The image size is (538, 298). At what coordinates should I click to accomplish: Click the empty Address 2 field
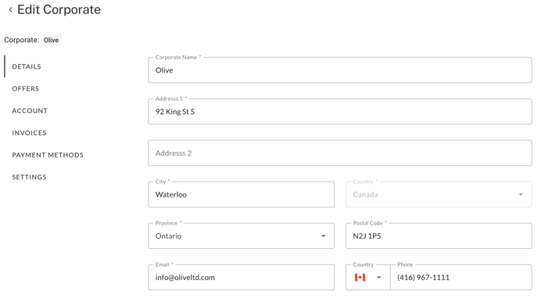click(x=339, y=153)
